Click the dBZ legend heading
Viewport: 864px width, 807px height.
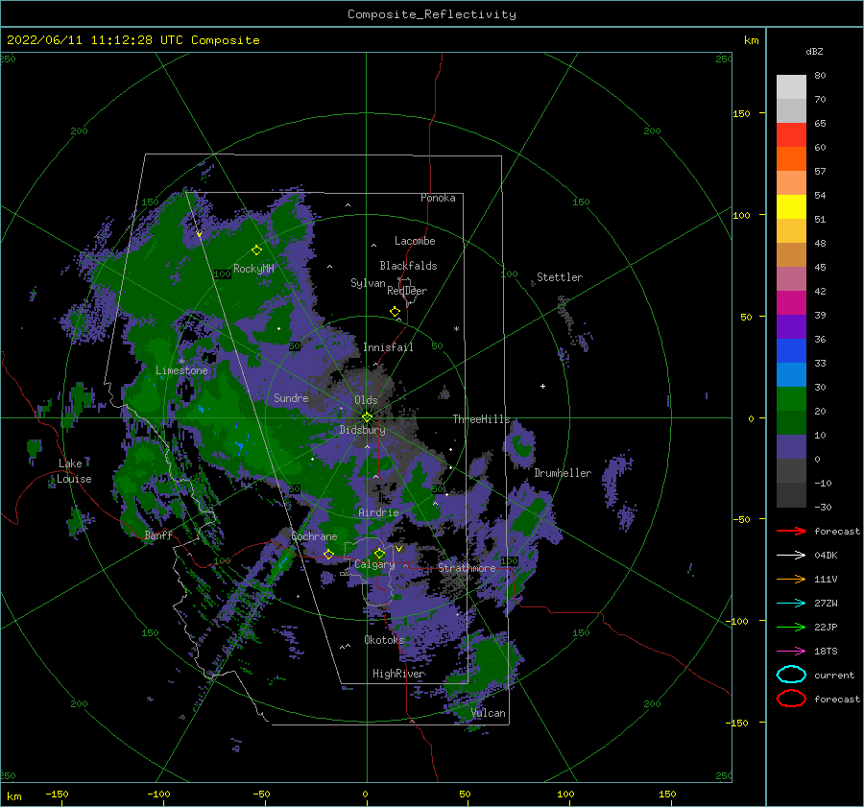[814, 51]
